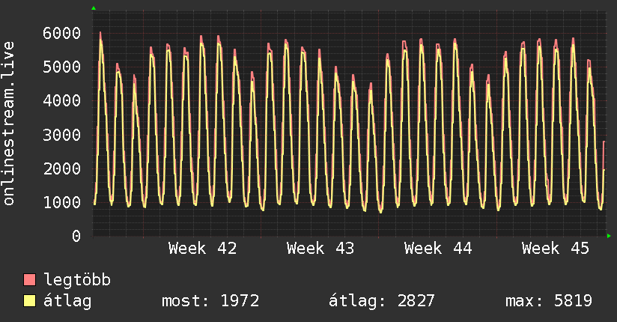
Task: Select the átlag legend label text
Action: pyautogui.click(x=68, y=302)
